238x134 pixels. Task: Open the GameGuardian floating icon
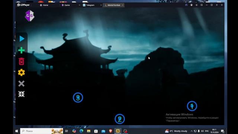pyautogui.click(x=30, y=16)
